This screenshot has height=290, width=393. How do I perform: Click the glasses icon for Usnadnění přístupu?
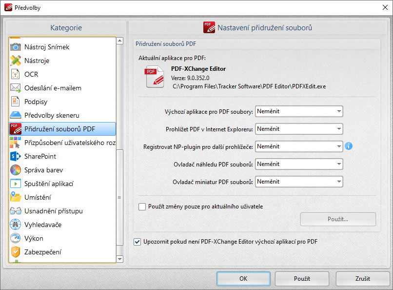pyautogui.click(x=15, y=211)
